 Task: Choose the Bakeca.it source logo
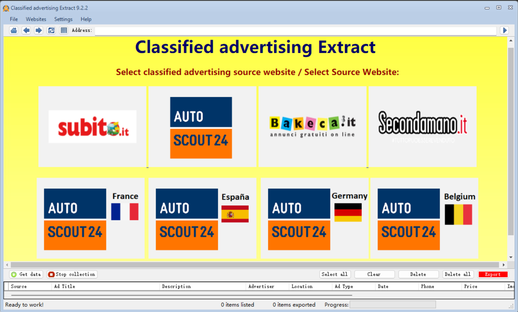coord(312,127)
